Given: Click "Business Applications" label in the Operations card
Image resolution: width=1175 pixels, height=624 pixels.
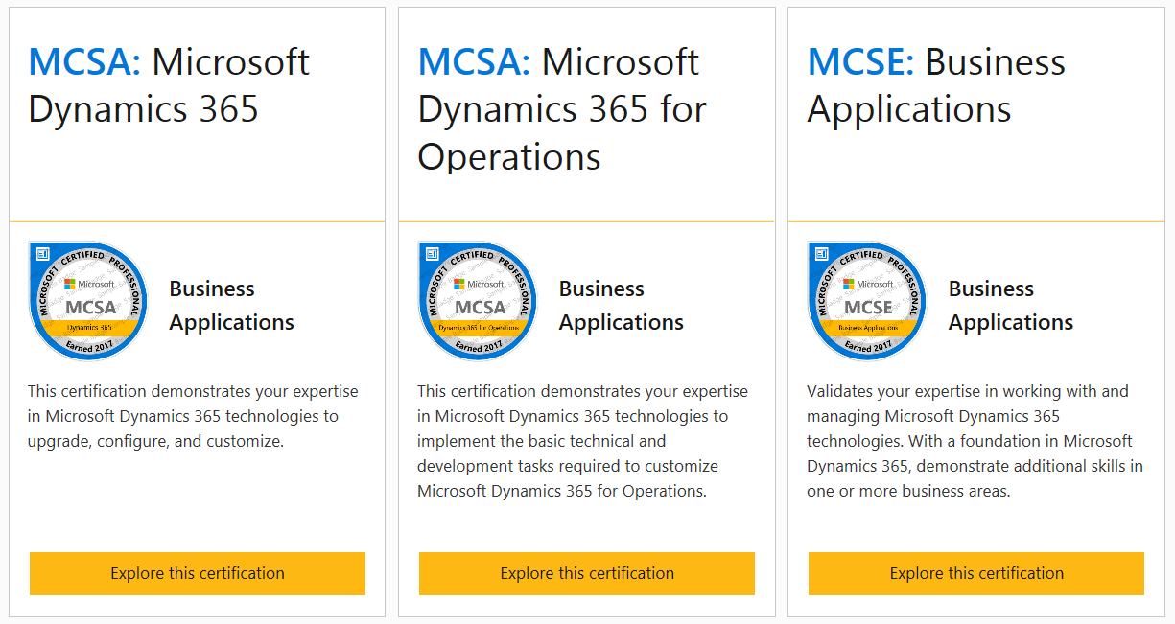Looking at the screenshot, I should click(x=621, y=306).
